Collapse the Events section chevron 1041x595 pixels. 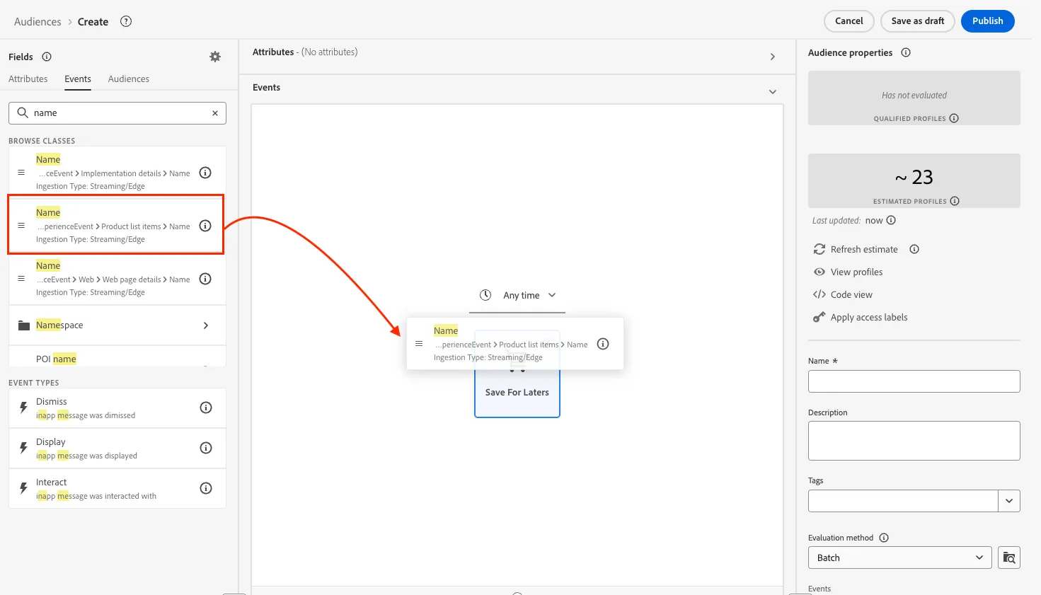(773, 92)
